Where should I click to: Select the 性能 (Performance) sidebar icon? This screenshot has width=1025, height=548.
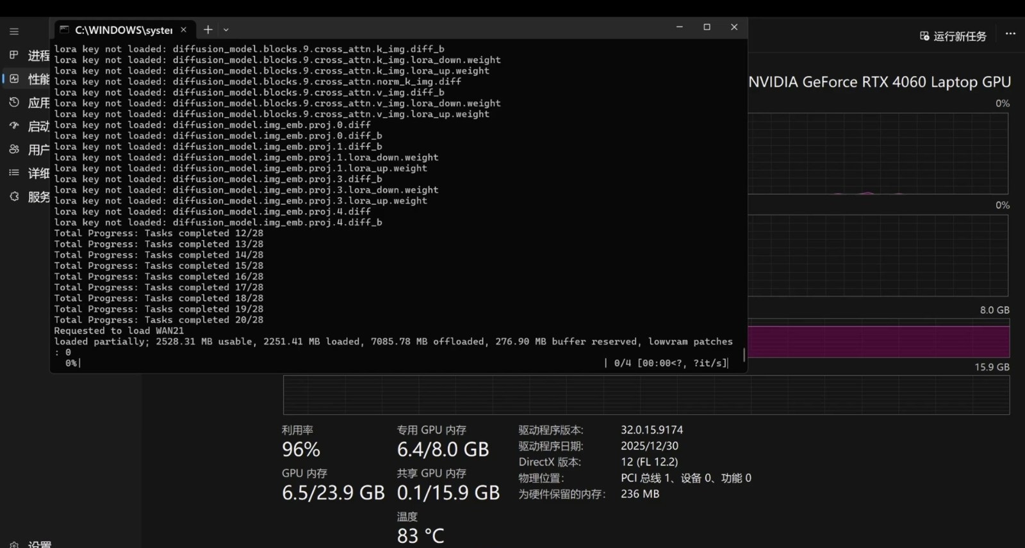point(14,79)
